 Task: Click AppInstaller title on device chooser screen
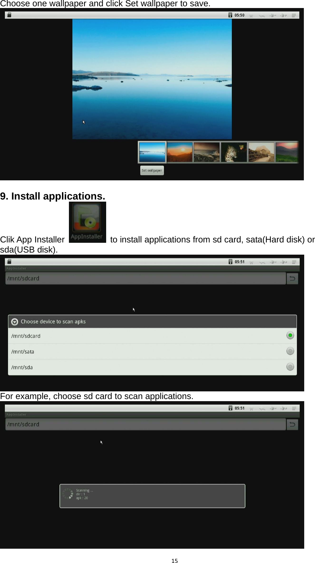(x=16, y=268)
